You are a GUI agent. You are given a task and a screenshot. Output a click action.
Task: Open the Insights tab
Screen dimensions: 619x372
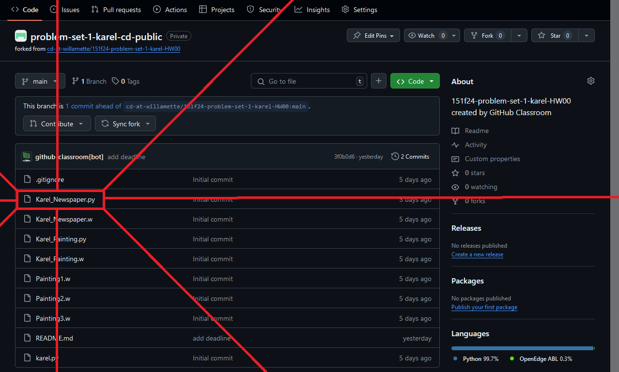click(x=312, y=10)
